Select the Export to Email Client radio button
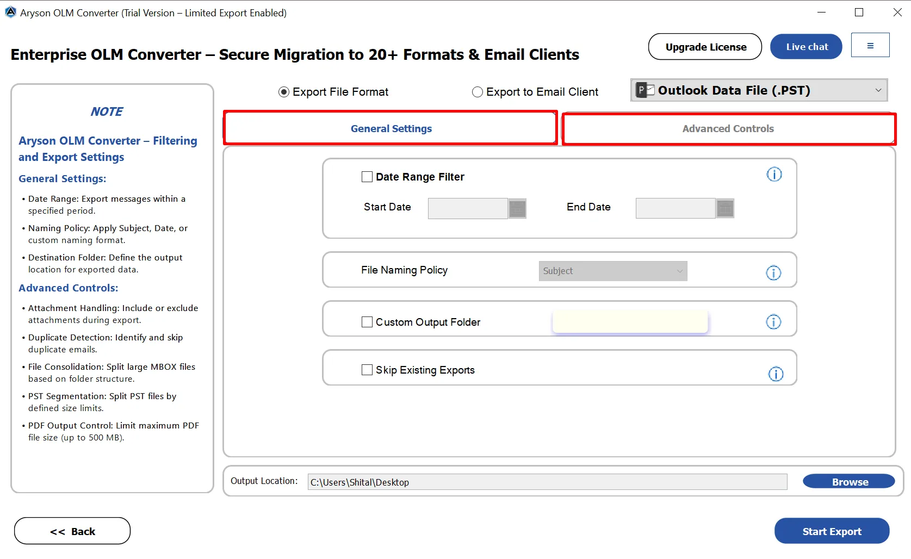911x559 pixels. (x=478, y=92)
